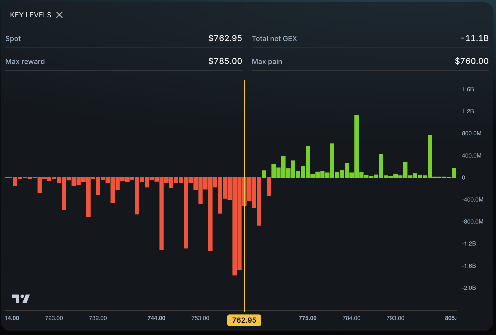This screenshot has height=335, width=496.
Task: Click the Spot value $762.95
Action: (225, 38)
